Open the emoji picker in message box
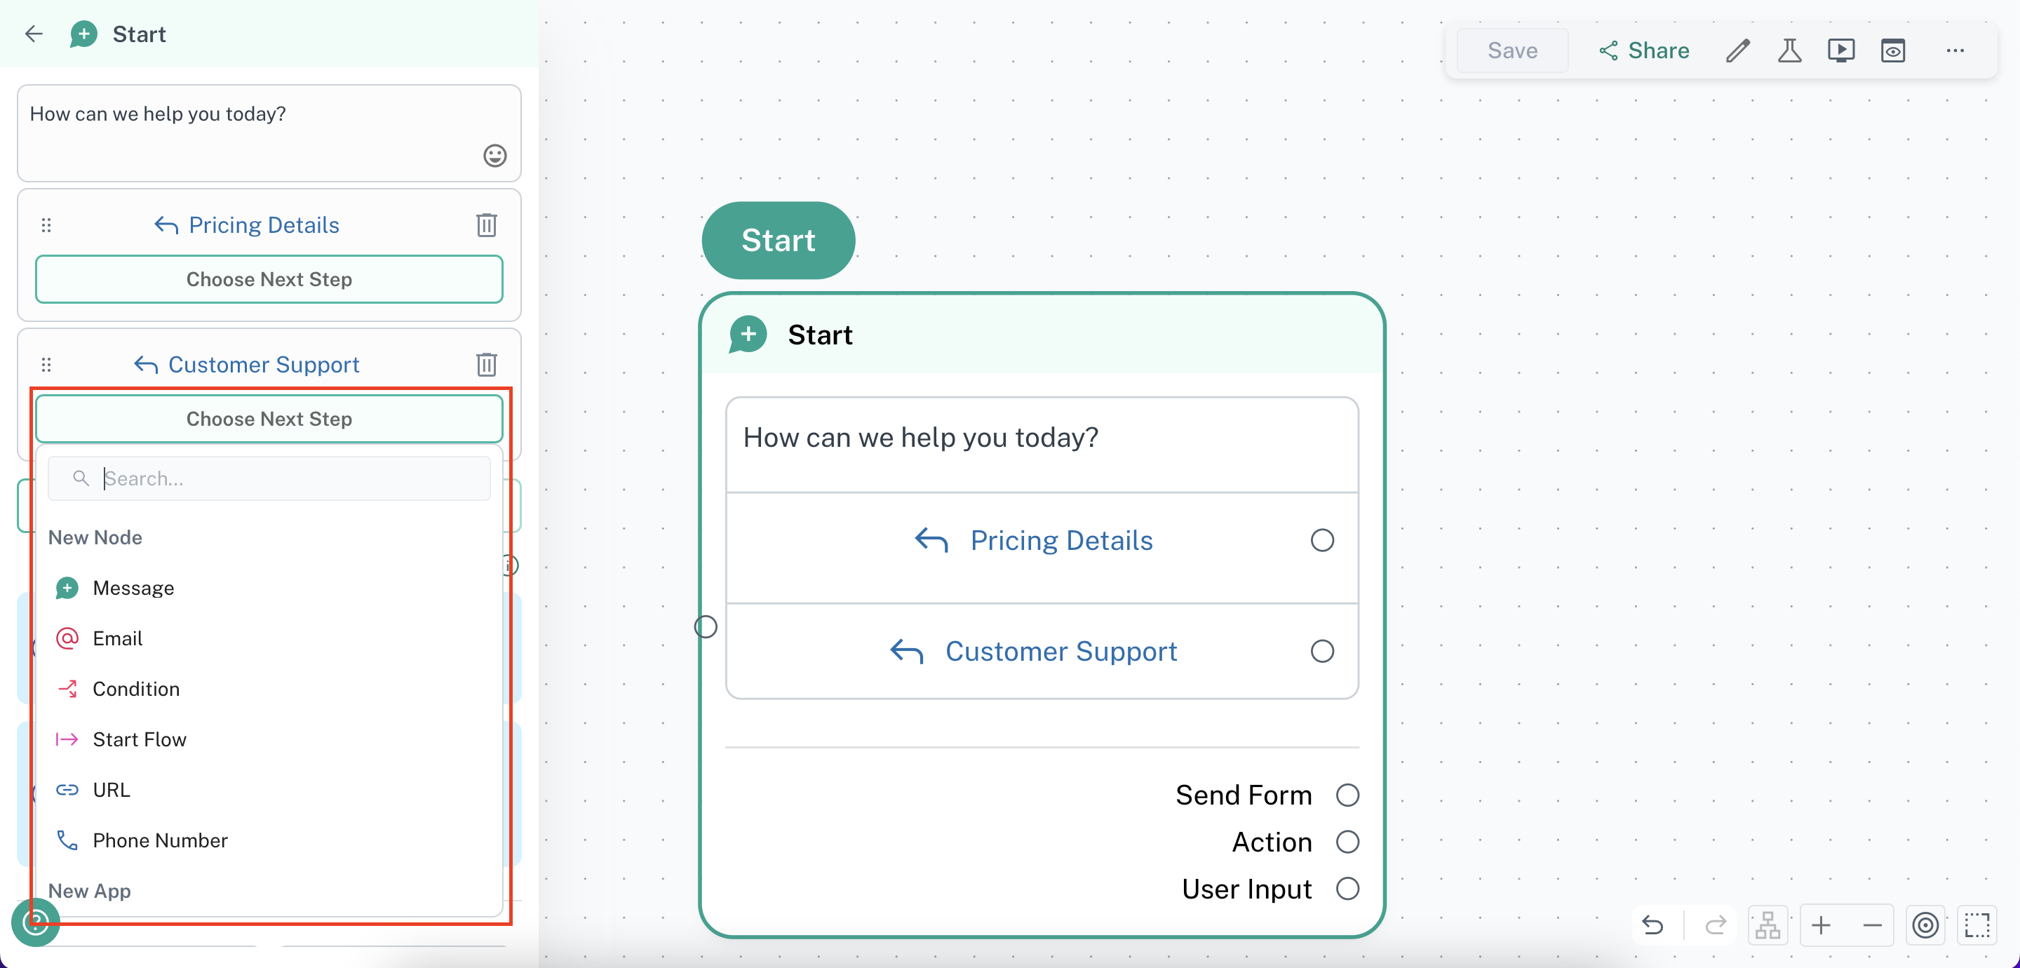2020x968 pixels. (x=494, y=155)
